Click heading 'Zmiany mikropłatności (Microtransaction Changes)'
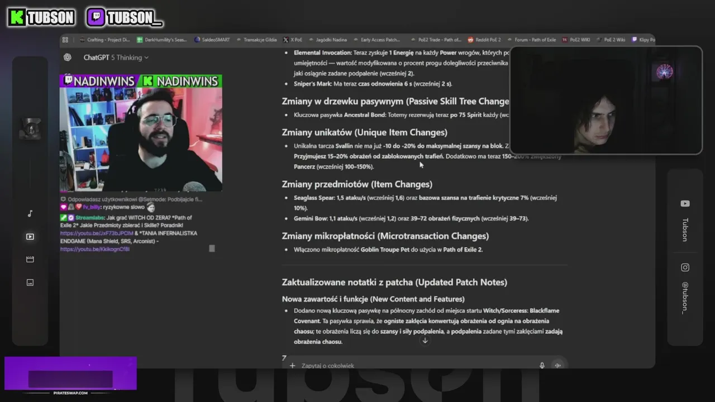715x402 pixels. pyautogui.click(x=385, y=236)
